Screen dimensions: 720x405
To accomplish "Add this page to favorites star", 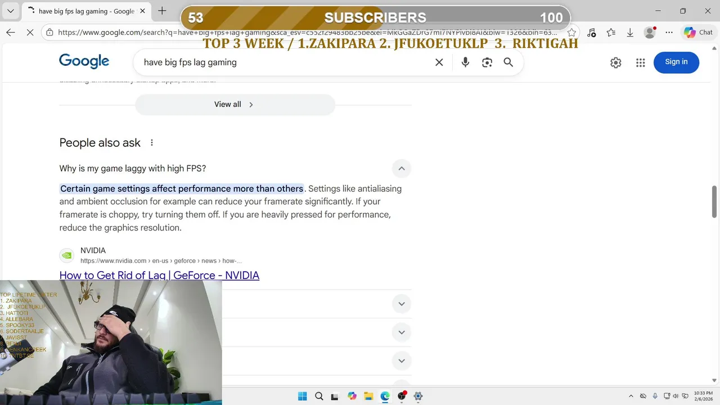I will tap(571, 33).
